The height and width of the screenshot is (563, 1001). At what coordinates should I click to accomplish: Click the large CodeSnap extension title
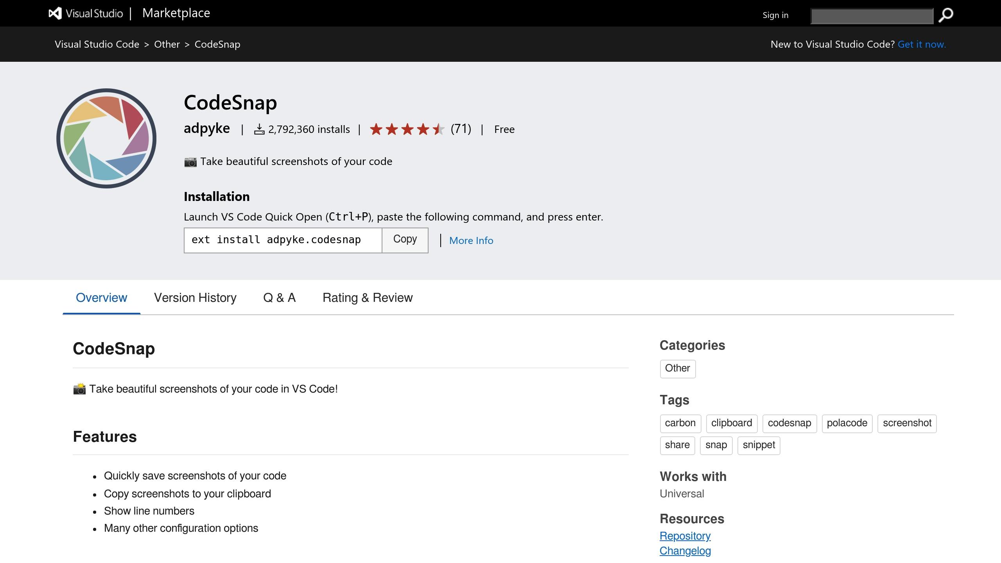tap(230, 102)
